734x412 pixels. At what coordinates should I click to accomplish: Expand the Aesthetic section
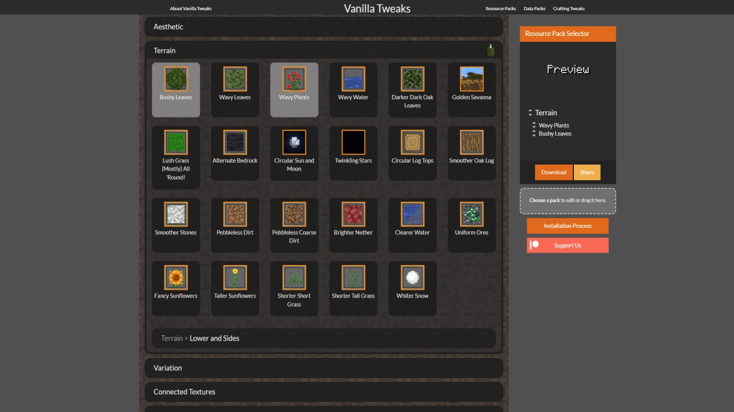click(323, 26)
